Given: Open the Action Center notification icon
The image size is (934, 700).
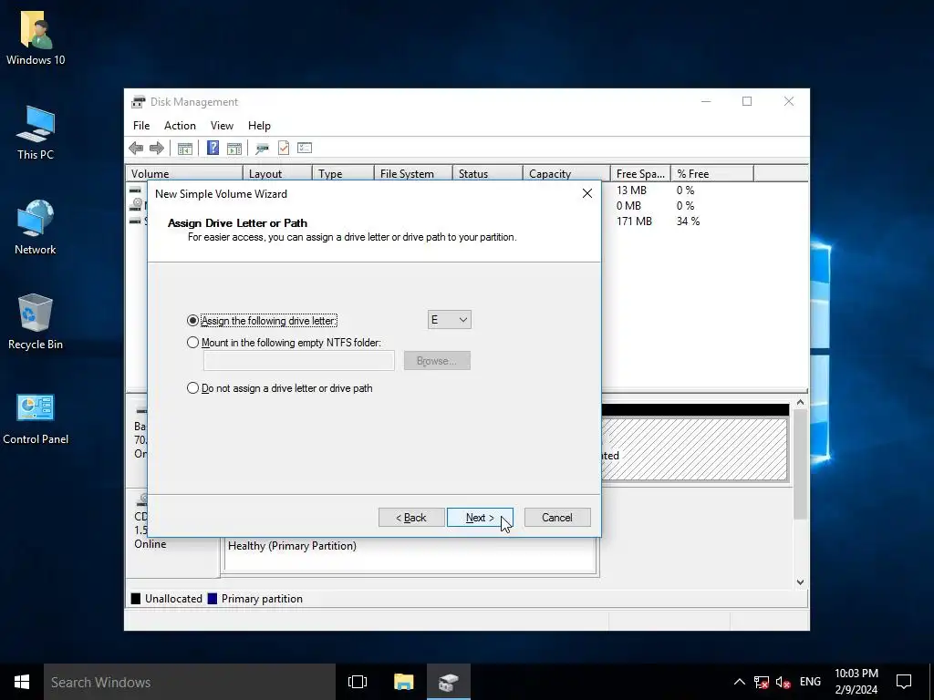Looking at the screenshot, I should 904,682.
